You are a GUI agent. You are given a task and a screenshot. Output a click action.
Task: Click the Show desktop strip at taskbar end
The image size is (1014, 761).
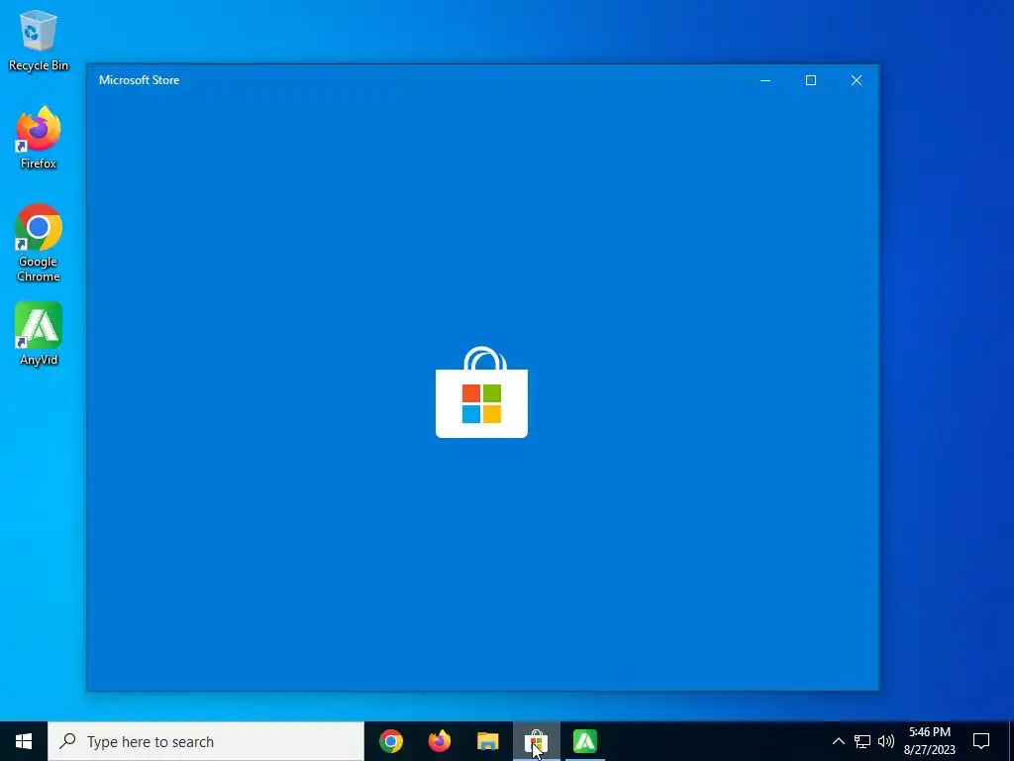pos(1011,741)
